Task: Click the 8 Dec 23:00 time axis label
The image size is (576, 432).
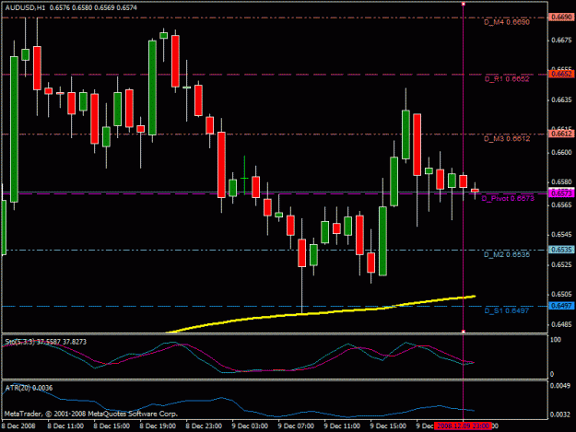Action: point(204,426)
